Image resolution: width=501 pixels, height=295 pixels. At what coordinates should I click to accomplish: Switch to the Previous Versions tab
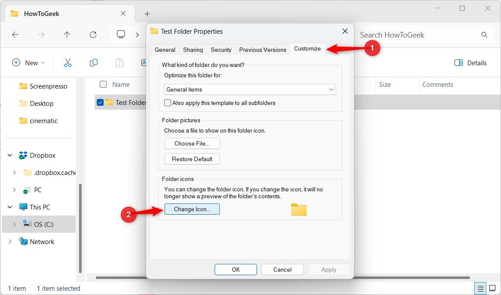pyautogui.click(x=263, y=50)
